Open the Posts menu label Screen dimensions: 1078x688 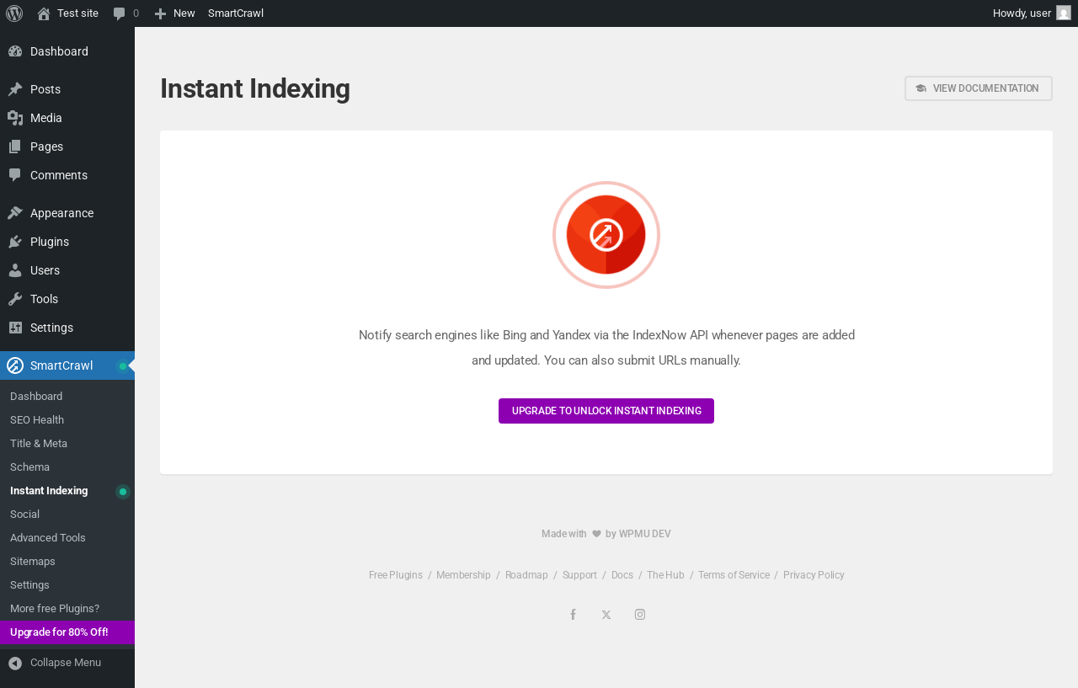click(x=45, y=89)
